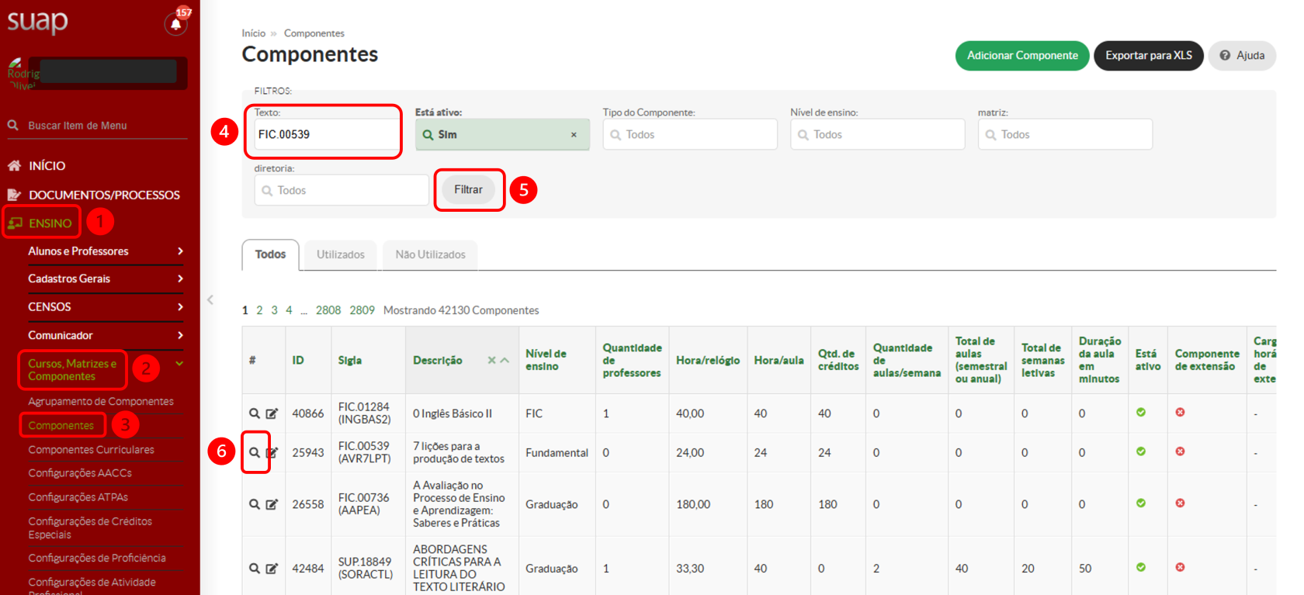Collapse the sidebar with the arrow handle

pos(210,299)
